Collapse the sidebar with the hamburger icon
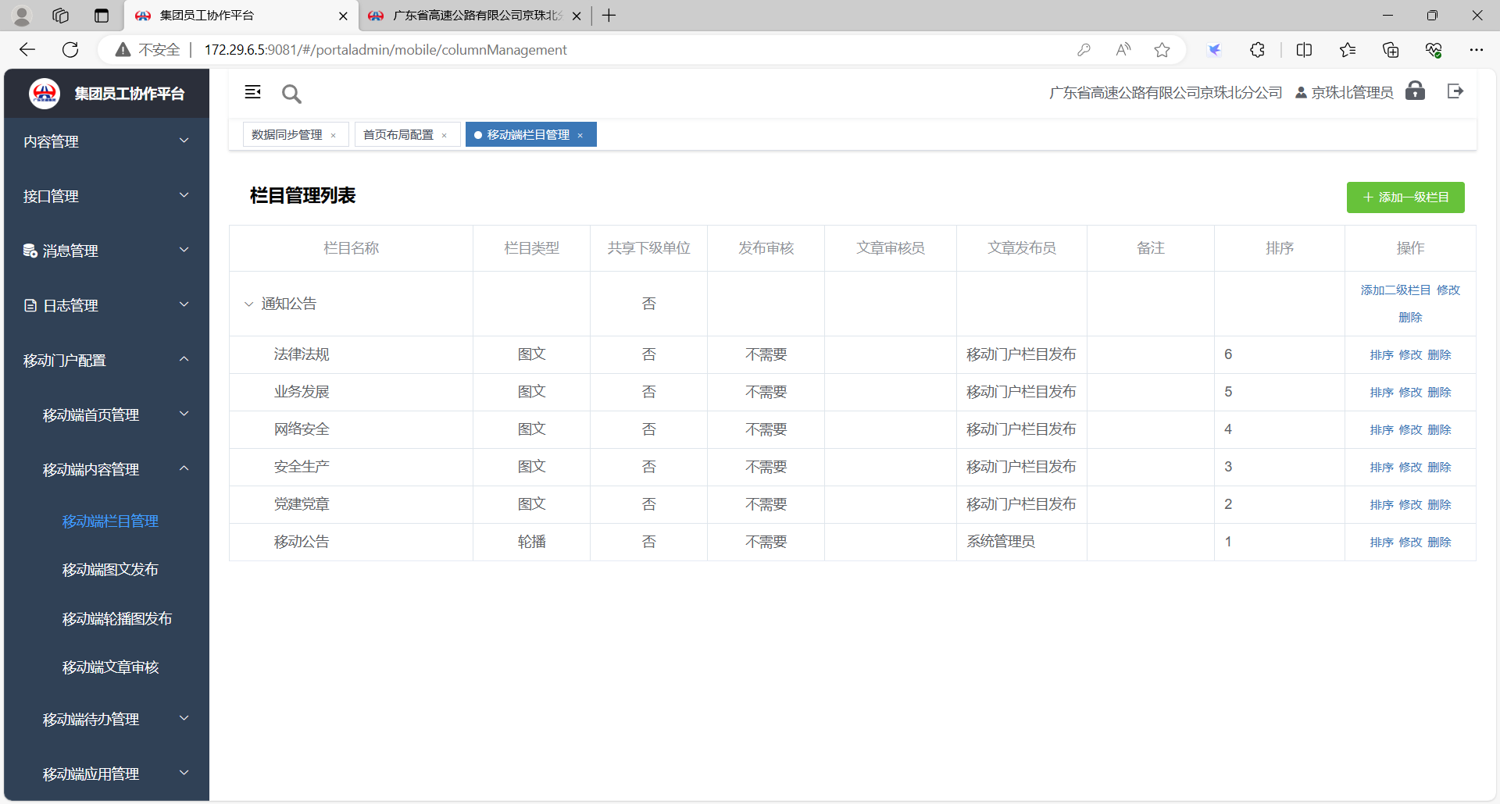Viewport: 1500px width, 804px height. [252, 92]
